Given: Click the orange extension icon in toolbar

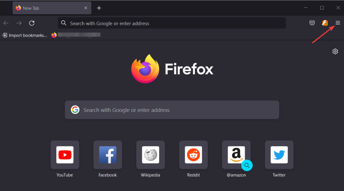Looking at the screenshot, I should click(x=325, y=23).
